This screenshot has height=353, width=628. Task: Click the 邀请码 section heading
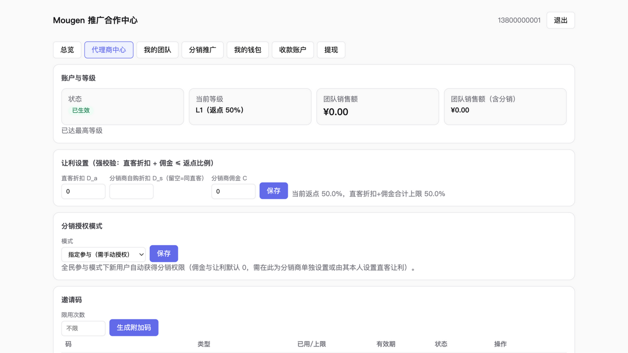72,300
